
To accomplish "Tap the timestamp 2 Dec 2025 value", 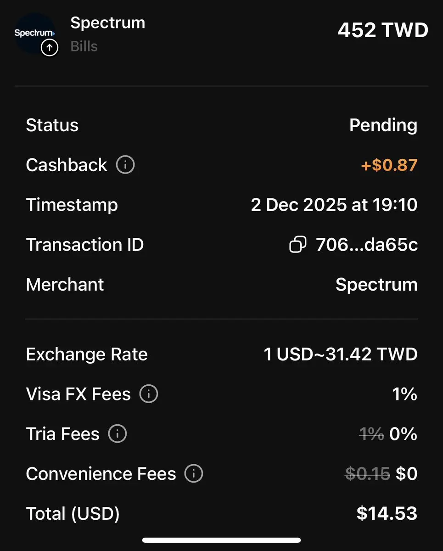I will 334,205.
